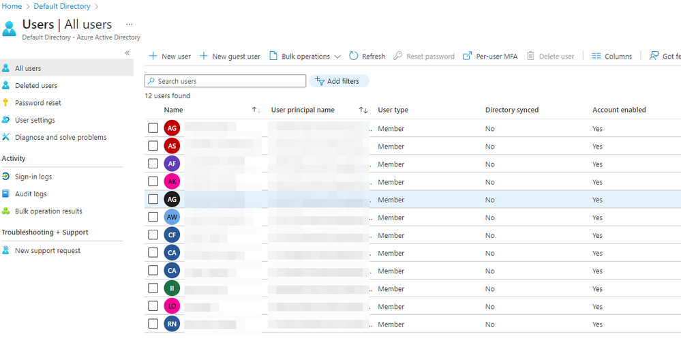This screenshot has width=681, height=362.
Task: Click the Sign-in logs icon
Action: pos(5,177)
